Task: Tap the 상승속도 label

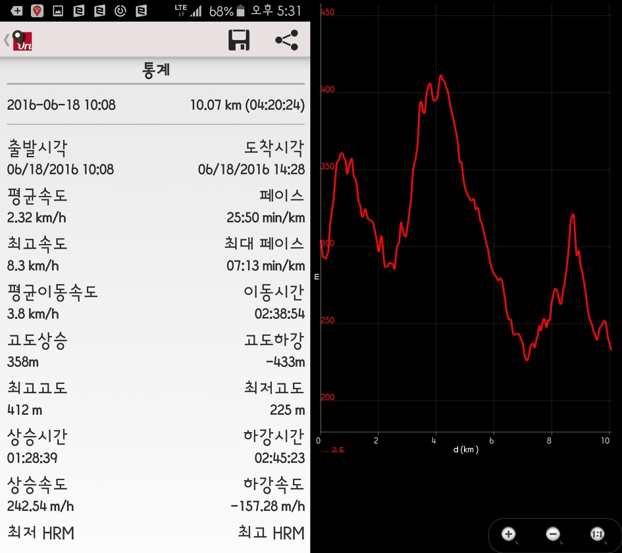Action: coord(38,485)
